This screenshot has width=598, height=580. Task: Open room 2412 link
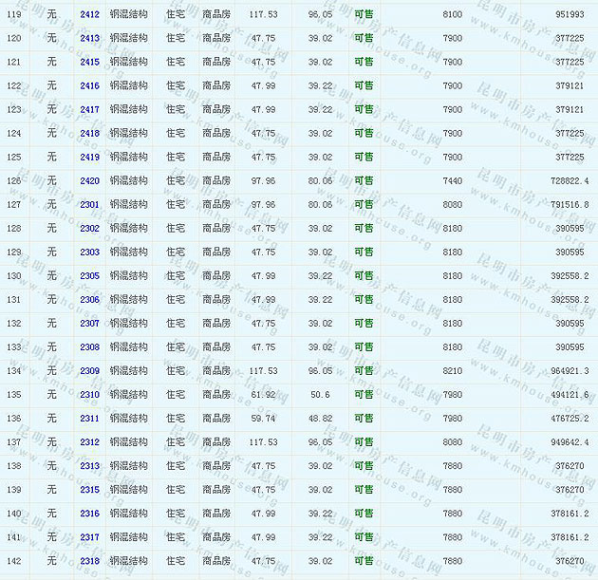pos(89,15)
